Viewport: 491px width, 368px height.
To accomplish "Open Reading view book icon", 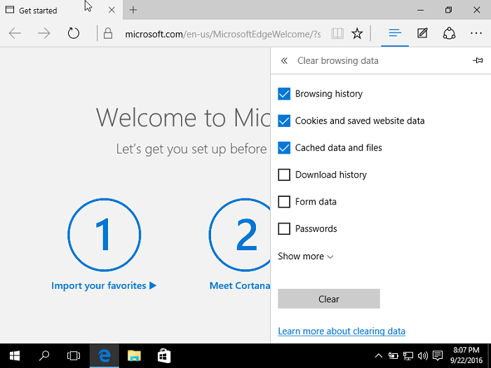I will [337, 33].
